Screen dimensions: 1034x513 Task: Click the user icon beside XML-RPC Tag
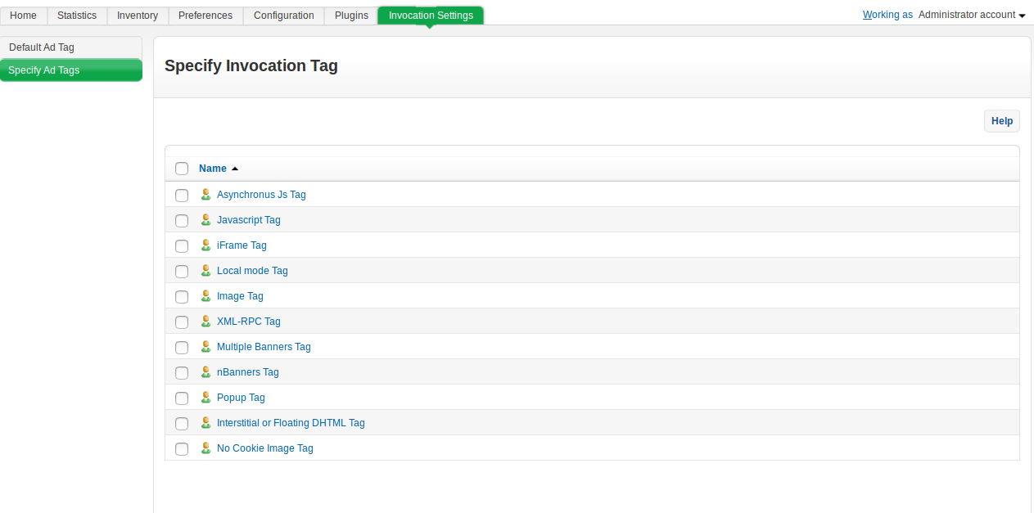tap(205, 322)
